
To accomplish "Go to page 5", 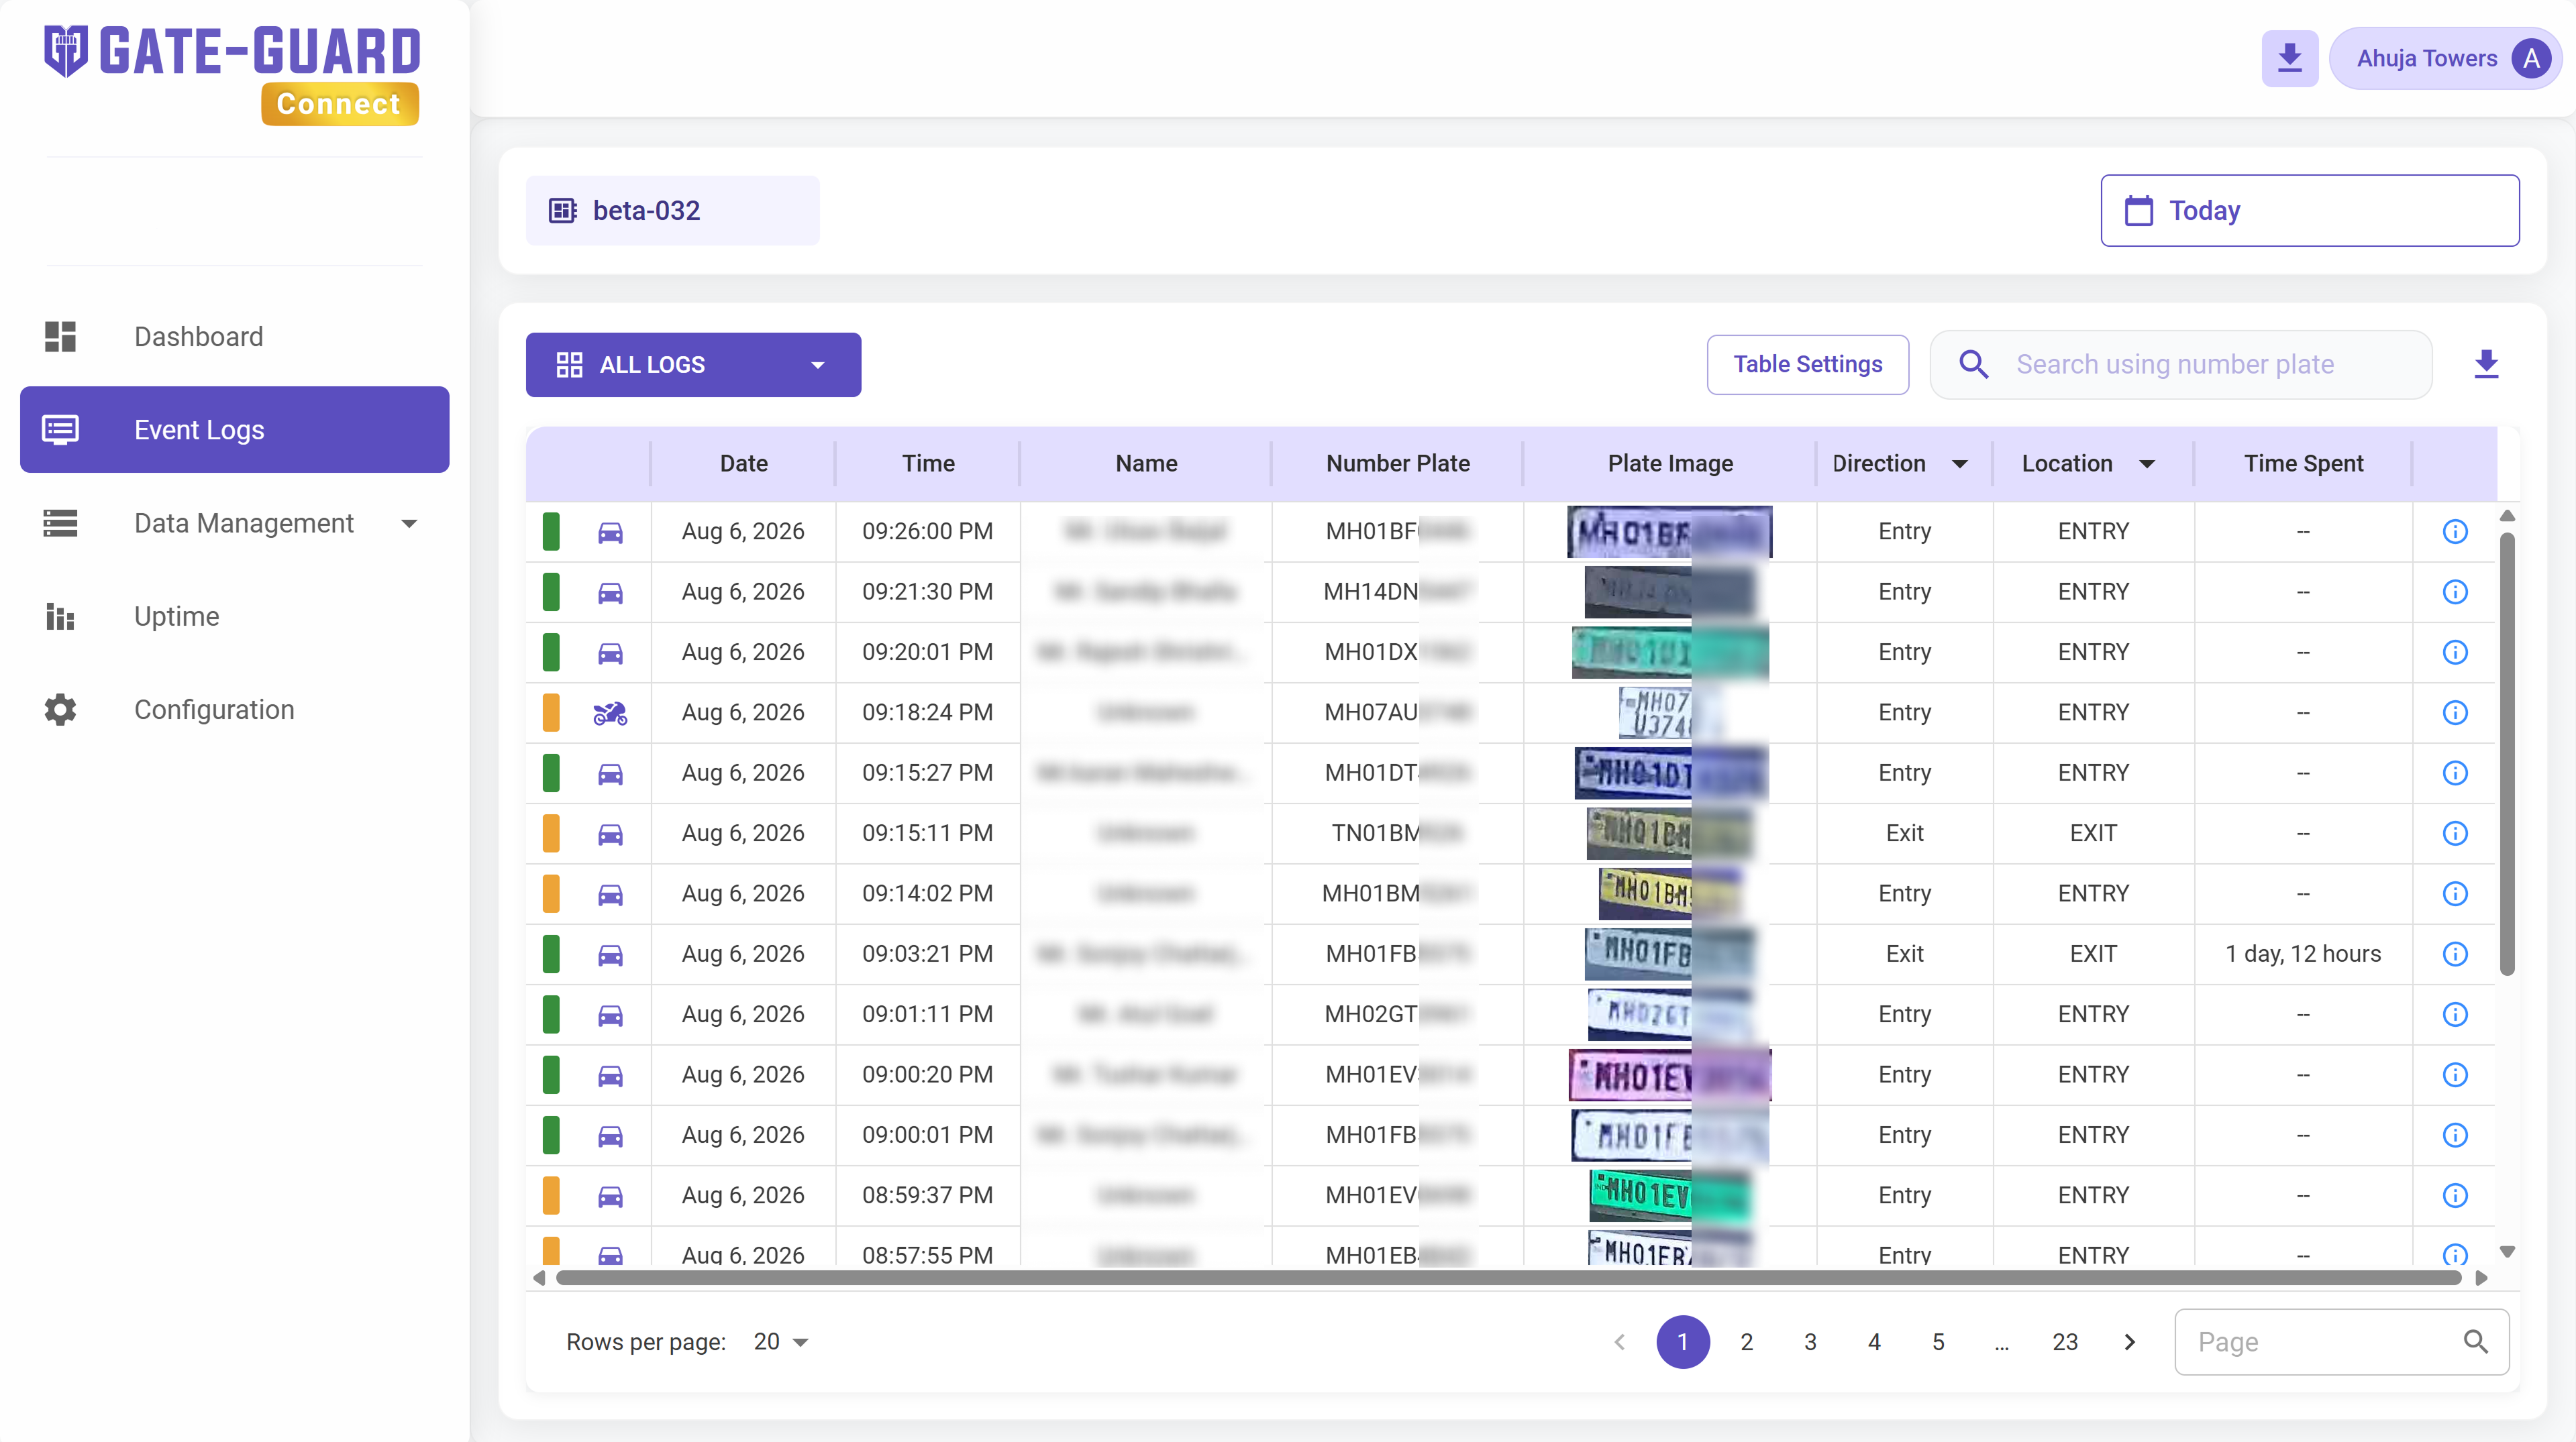I will click(1938, 1342).
